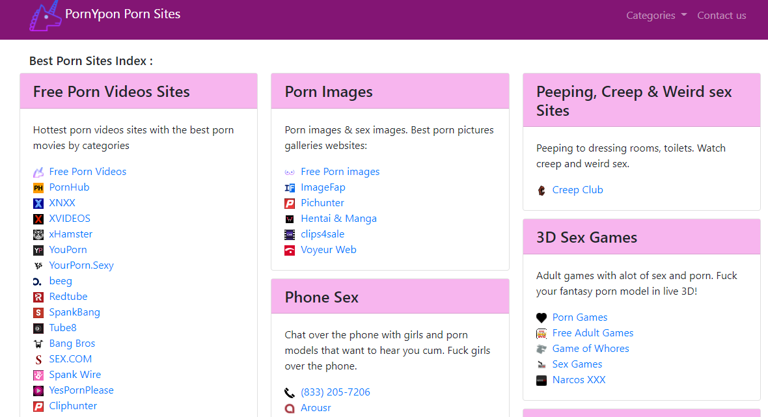Viewport: 768px width, 417px height.
Task: Open the Tube8 link
Action: click(62, 327)
